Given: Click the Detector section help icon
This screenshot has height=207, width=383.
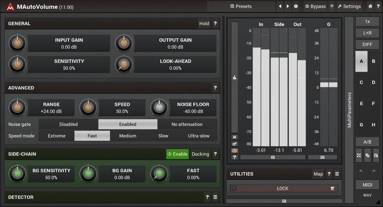Looking at the screenshot, I should pos(207,197).
